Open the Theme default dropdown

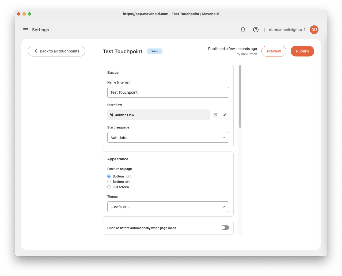click(168, 207)
